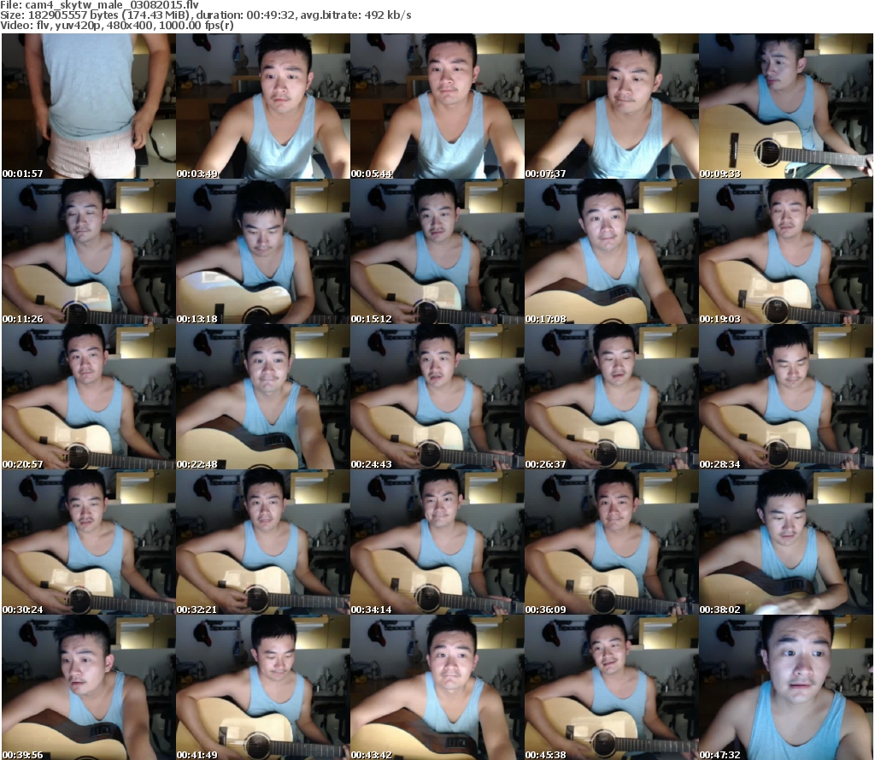
Task: Select the thumbnail stamped 00:13:18
Action: [x=263, y=251]
